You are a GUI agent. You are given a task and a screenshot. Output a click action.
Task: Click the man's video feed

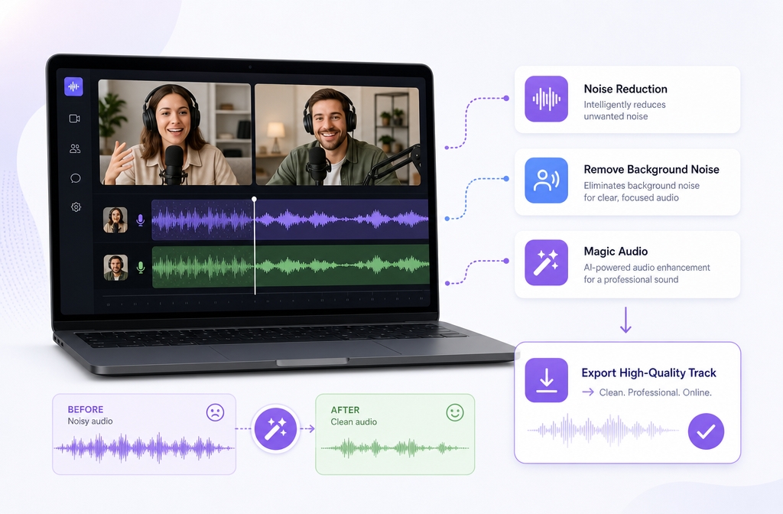click(x=337, y=134)
